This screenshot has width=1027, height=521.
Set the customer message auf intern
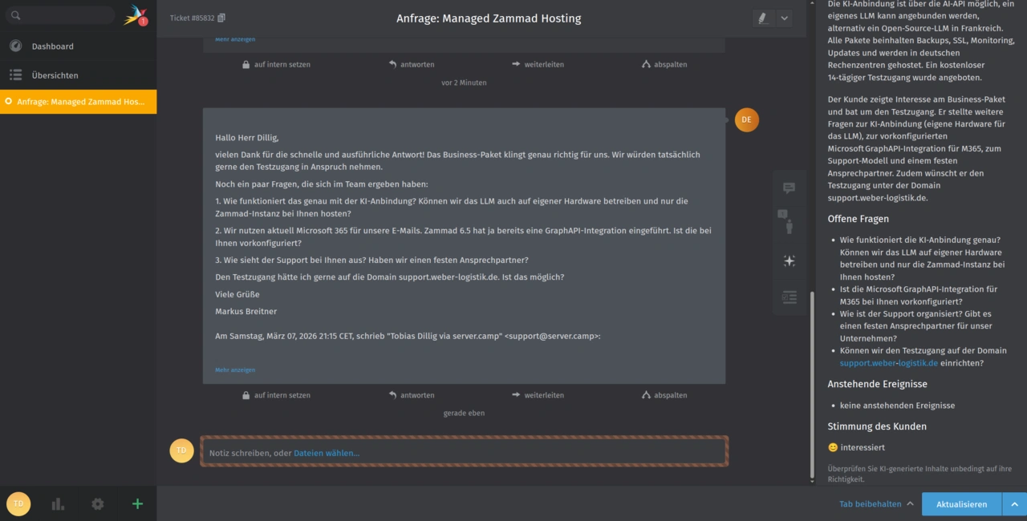(276, 394)
